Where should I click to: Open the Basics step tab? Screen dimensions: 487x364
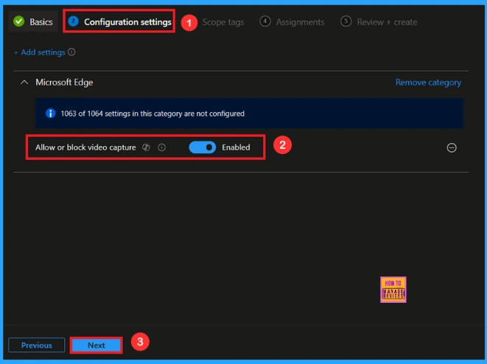33,21
